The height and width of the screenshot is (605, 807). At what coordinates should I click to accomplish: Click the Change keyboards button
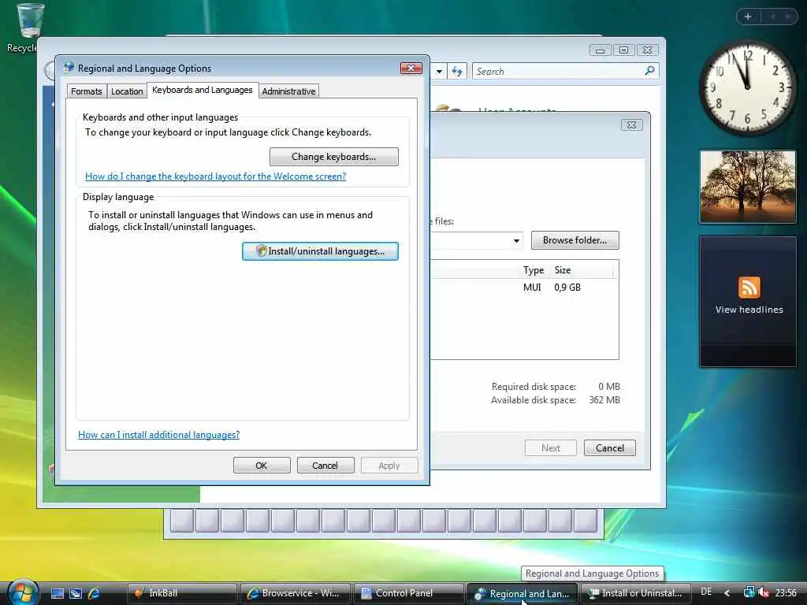tap(333, 157)
